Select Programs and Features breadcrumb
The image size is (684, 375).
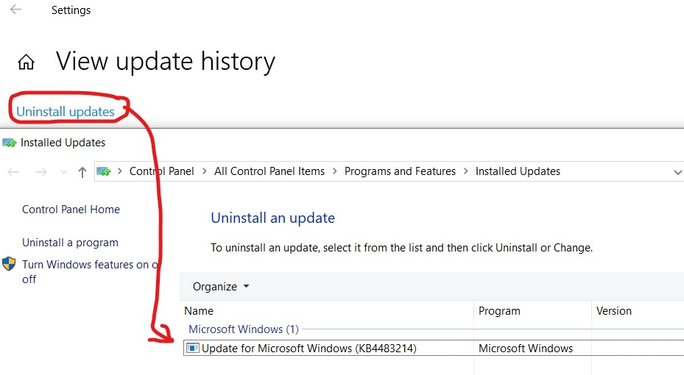coord(400,171)
